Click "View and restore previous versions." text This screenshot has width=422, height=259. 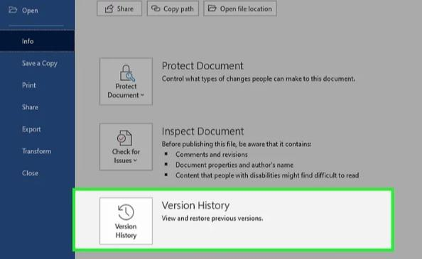click(x=212, y=219)
